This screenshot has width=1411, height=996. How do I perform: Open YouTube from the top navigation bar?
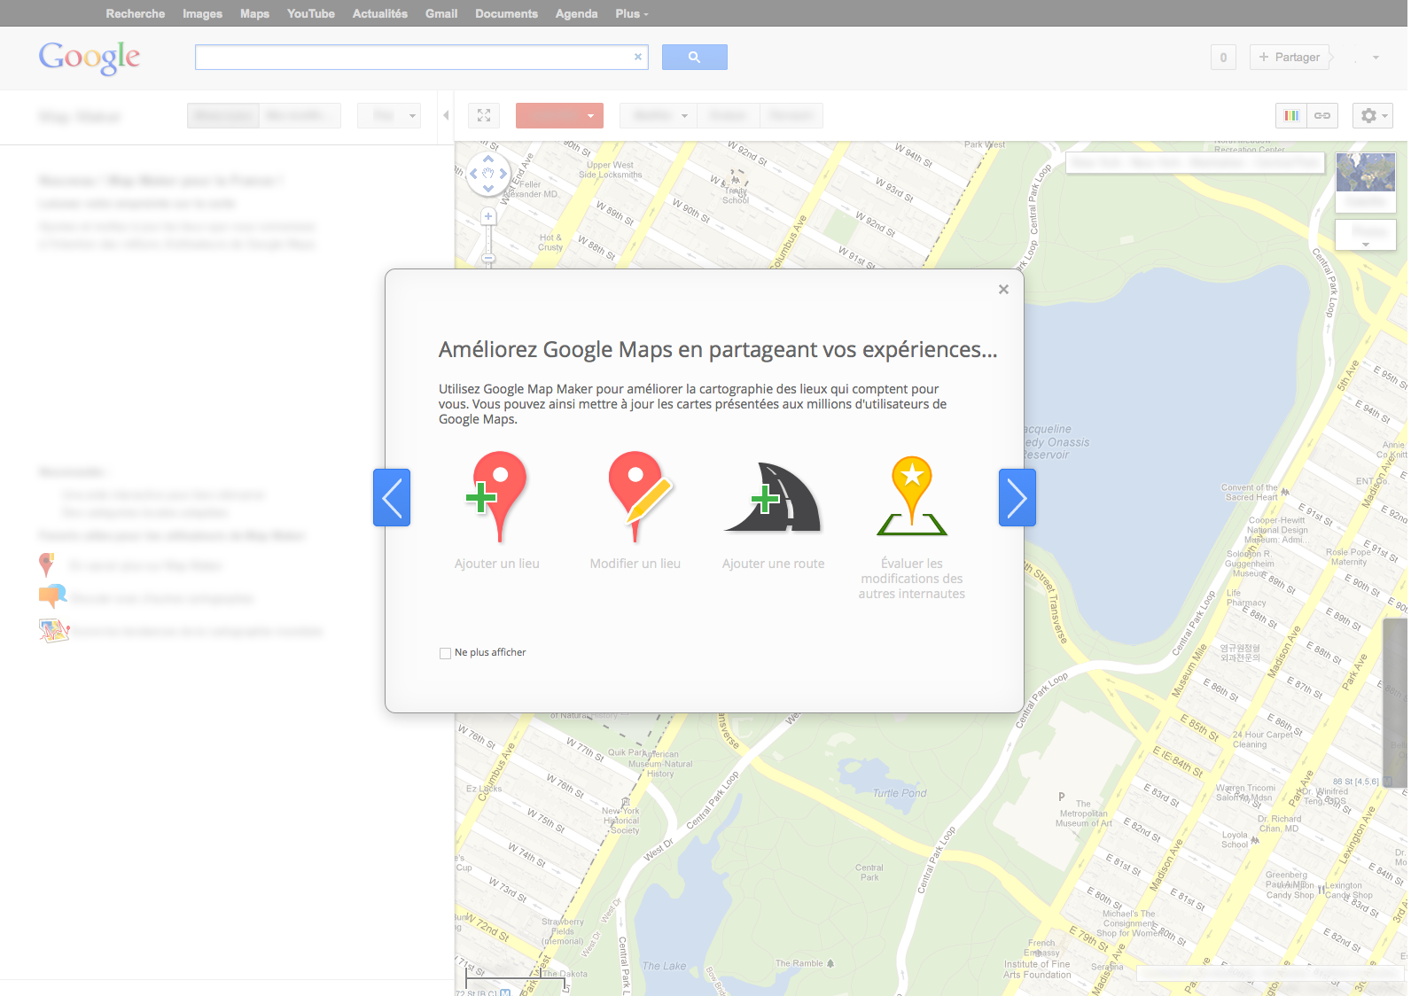tap(310, 14)
